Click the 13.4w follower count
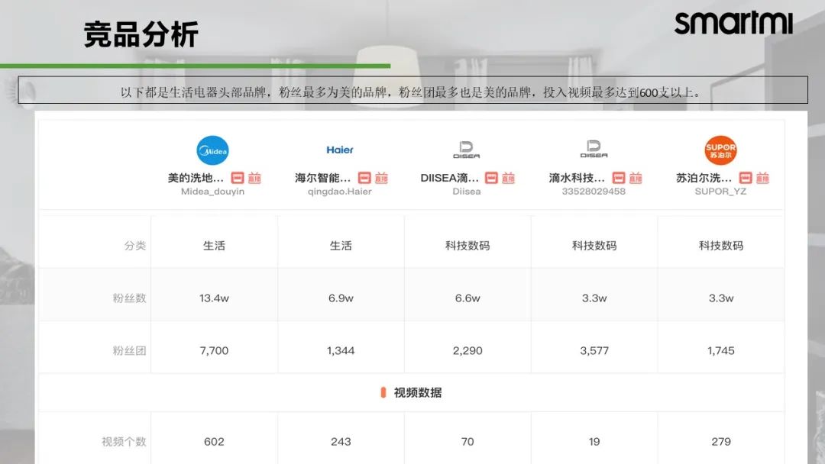The height and width of the screenshot is (464, 825). 214,298
